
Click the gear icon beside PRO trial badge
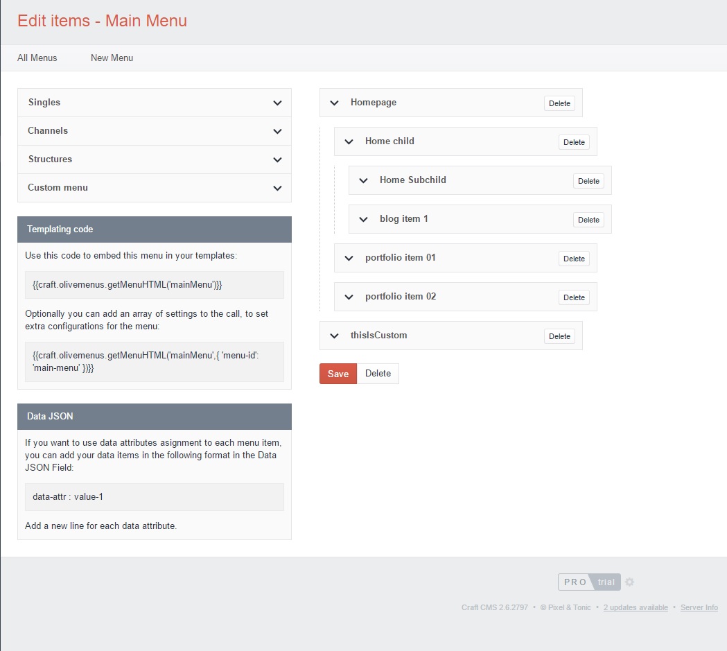[x=629, y=582]
